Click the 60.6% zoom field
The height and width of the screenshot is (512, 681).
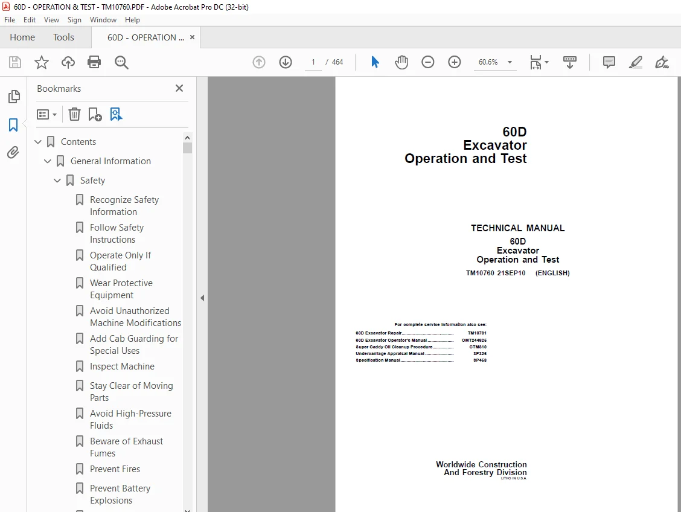click(x=488, y=62)
